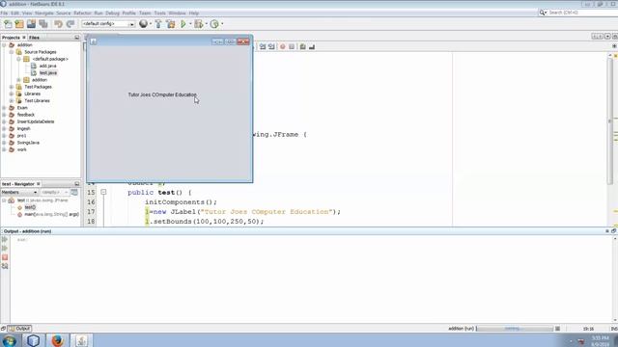
Task: Switch to the Files tab
Action: coord(34,38)
